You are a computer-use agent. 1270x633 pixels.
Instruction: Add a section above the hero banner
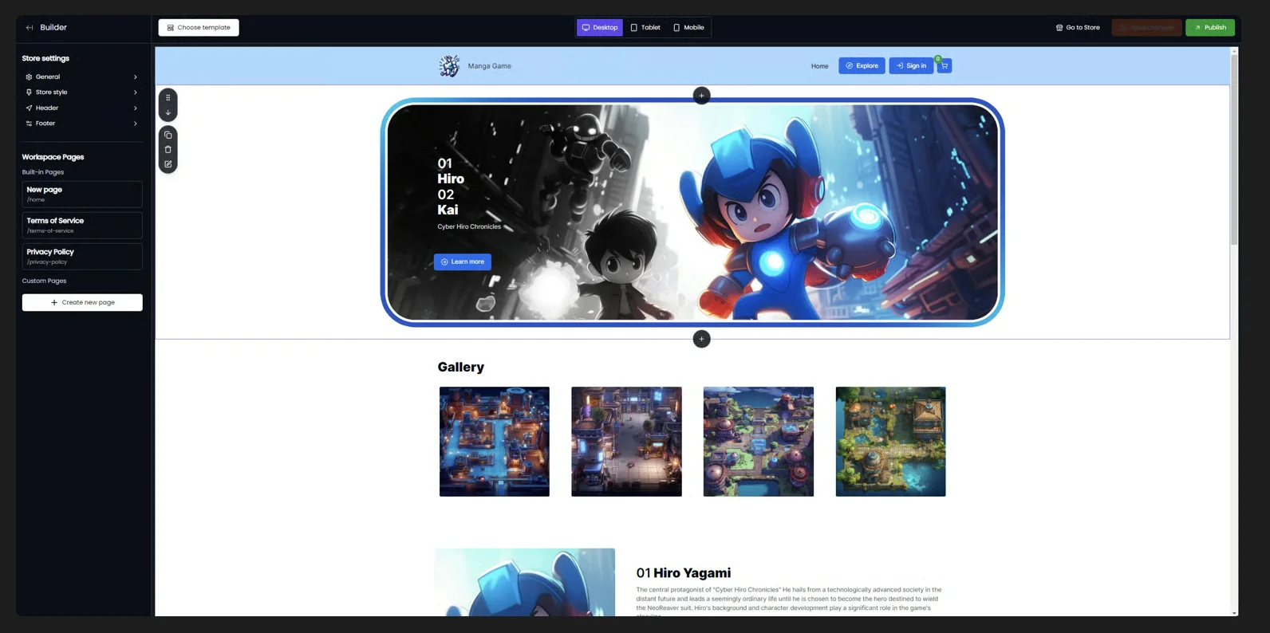(x=701, y=96)
